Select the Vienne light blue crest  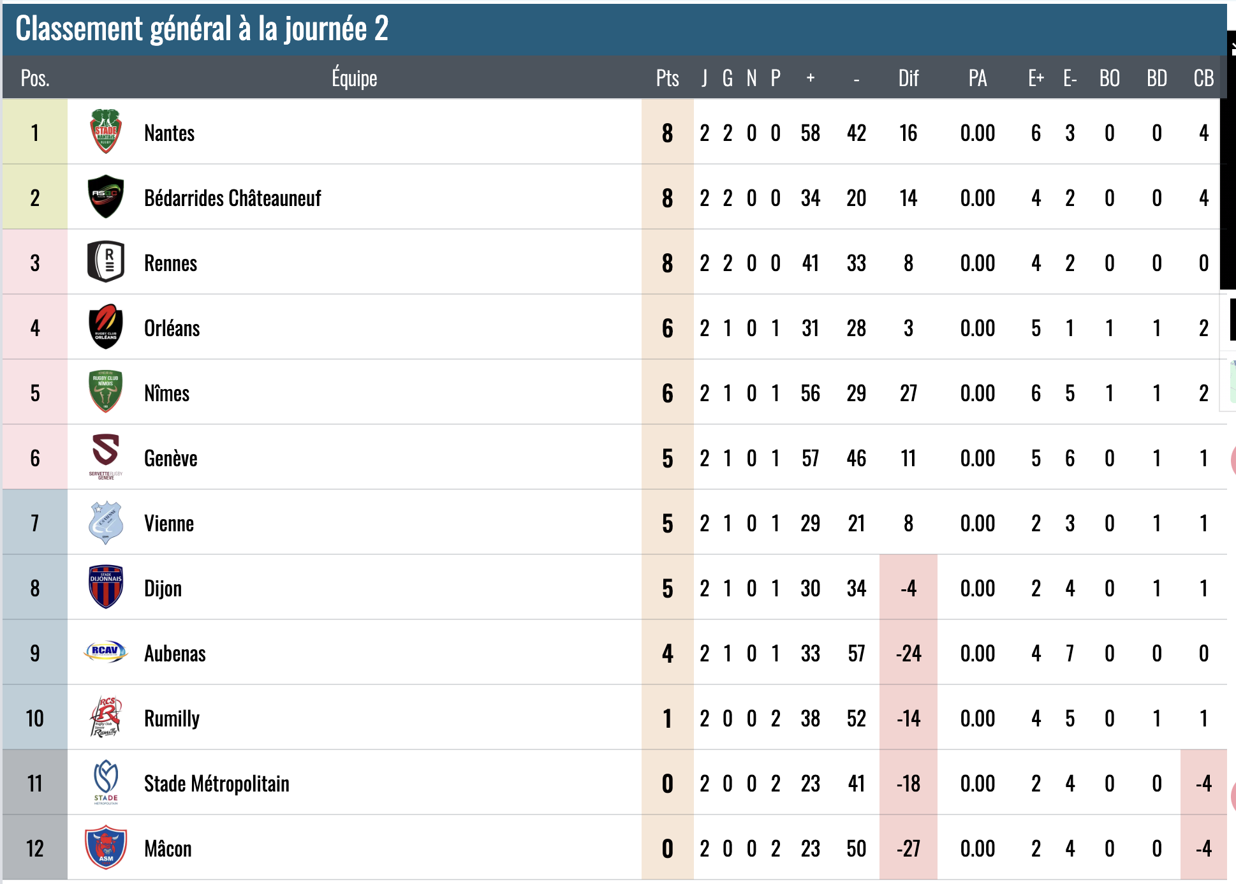[106, 523]
